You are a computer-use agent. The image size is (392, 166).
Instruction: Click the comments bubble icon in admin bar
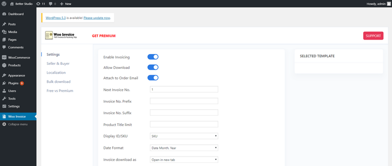(51, 4)
